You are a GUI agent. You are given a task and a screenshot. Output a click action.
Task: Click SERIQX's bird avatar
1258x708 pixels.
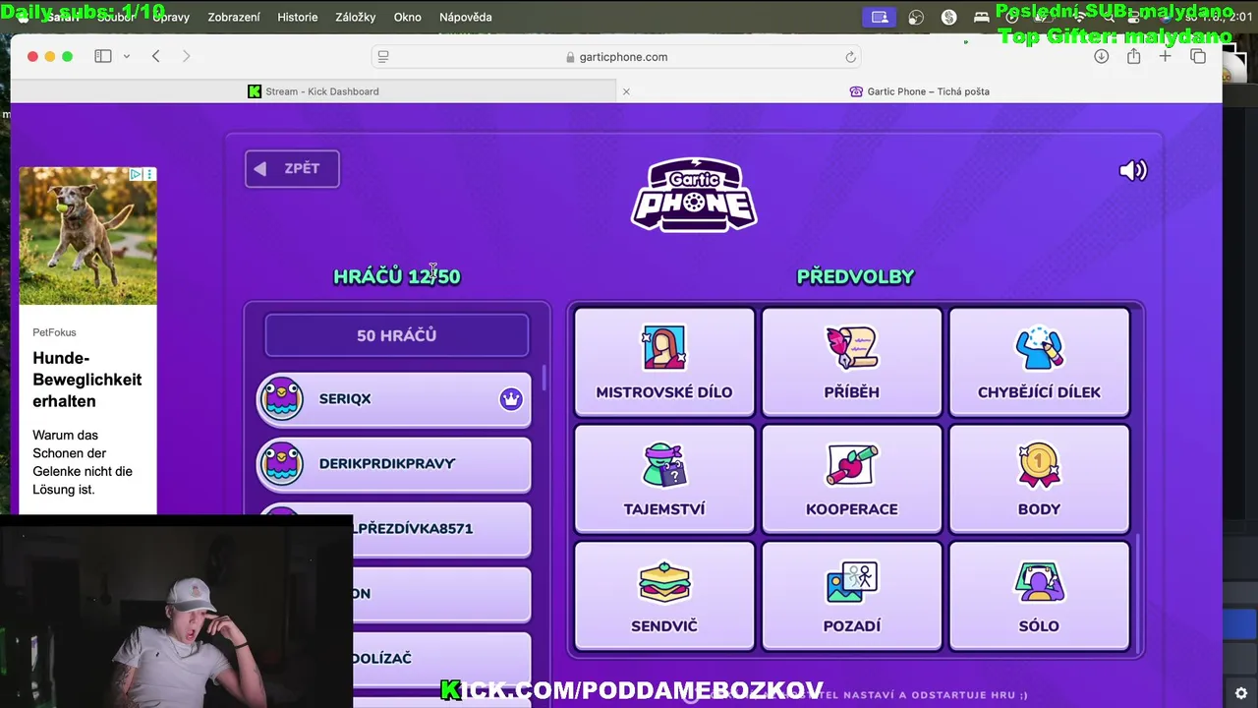[x=282, y=398]
